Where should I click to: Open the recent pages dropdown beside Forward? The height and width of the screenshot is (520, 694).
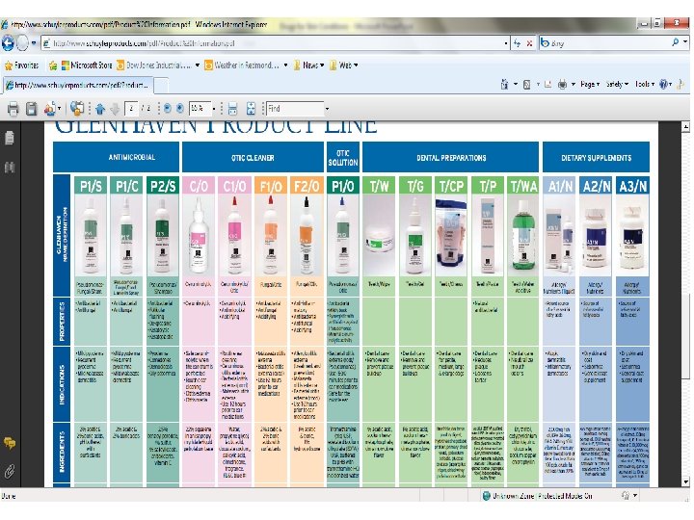[x=34, y=43]
